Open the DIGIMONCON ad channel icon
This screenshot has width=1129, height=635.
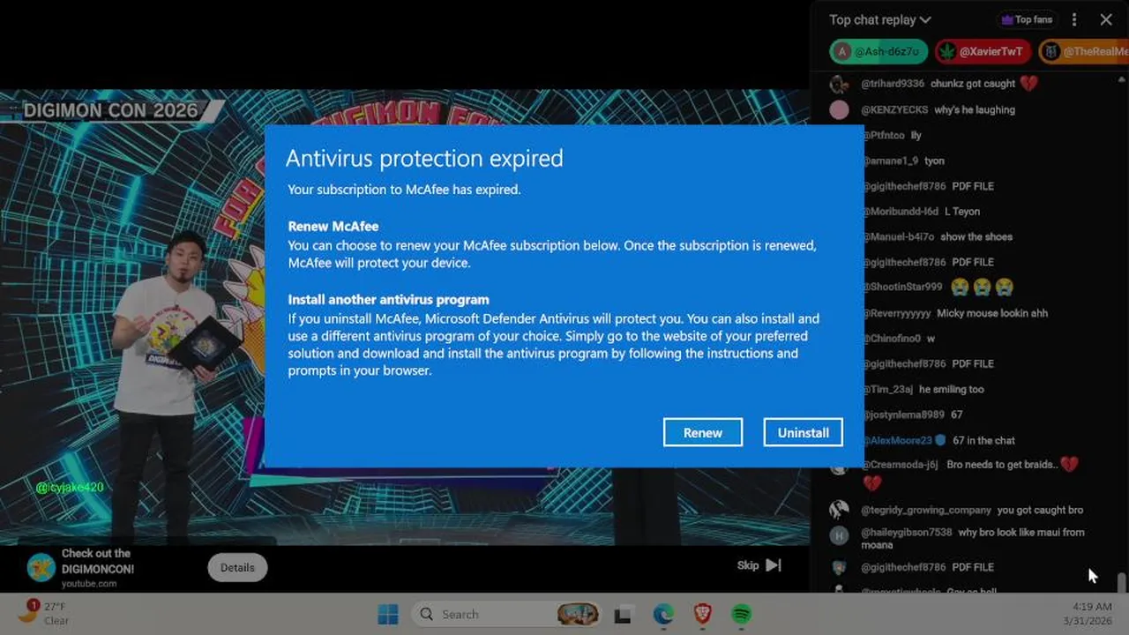coord(41,568)
